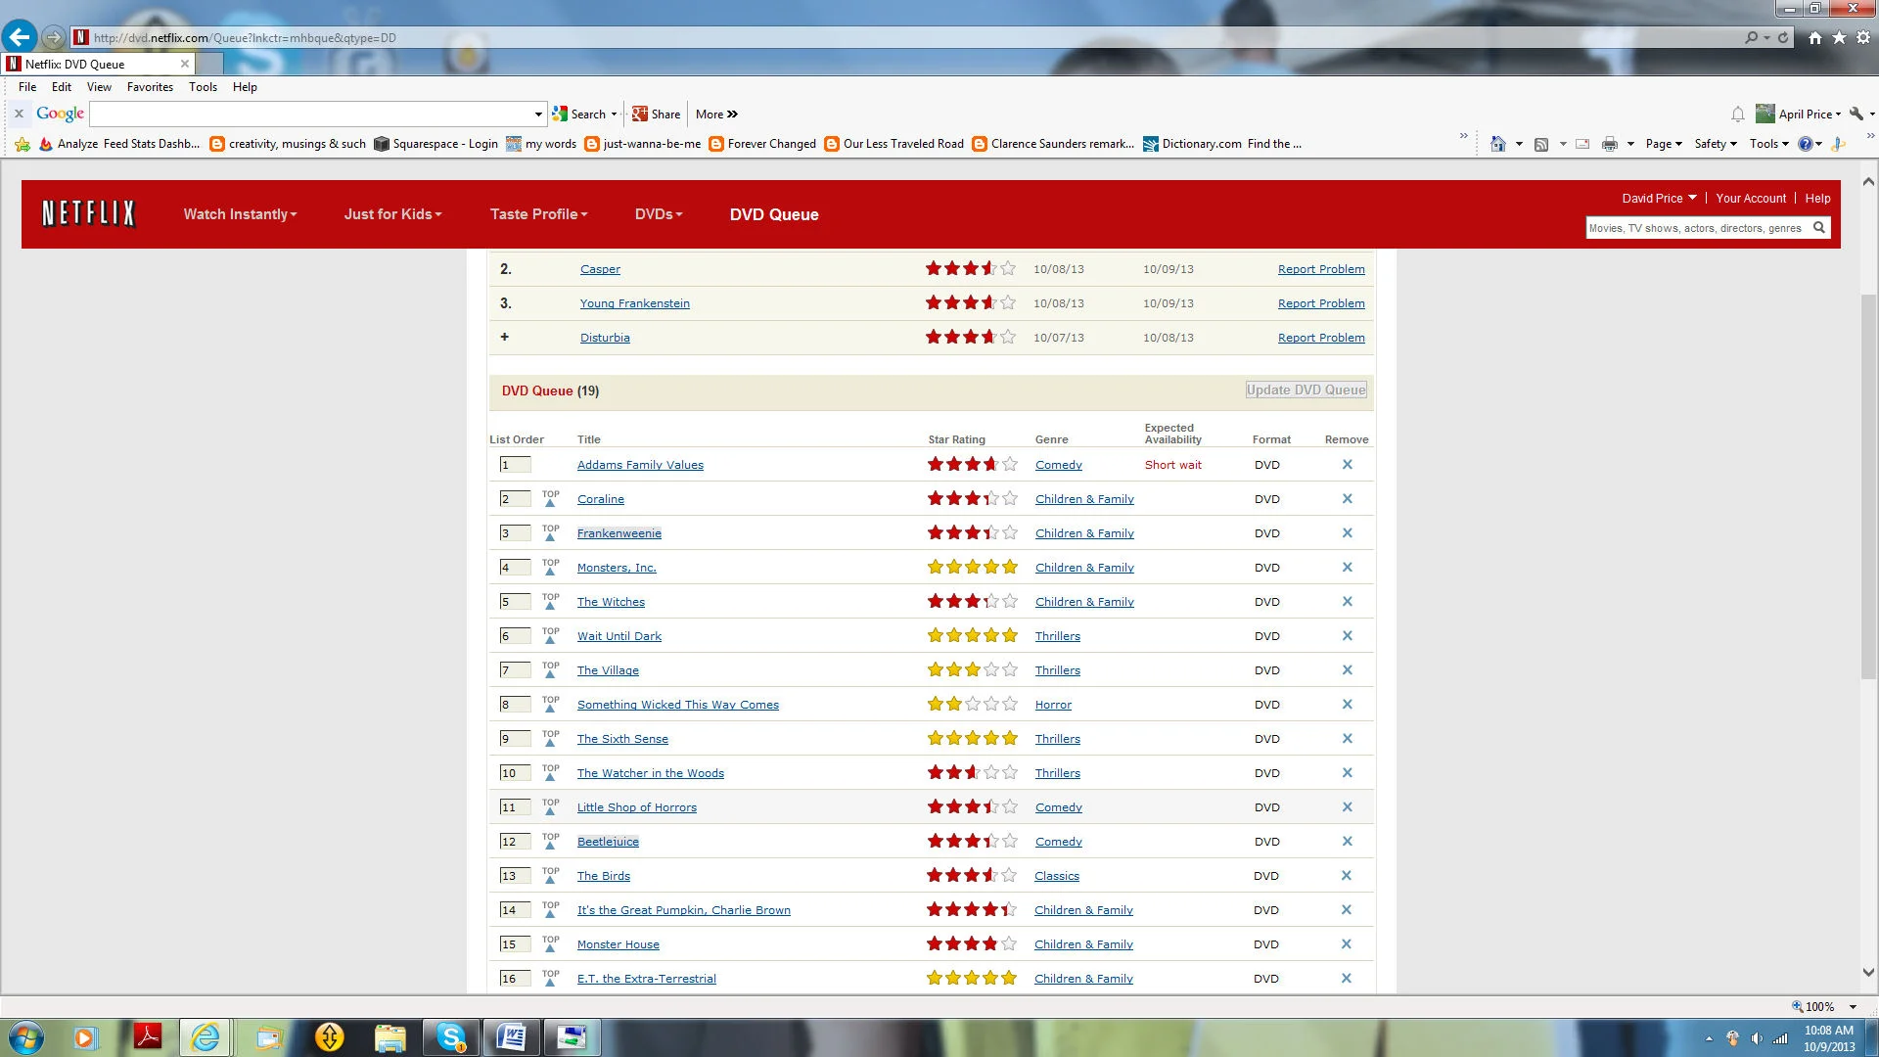
Task: Expand the Page menu in command bar
Action: pyautogui.click(x=1664, y=144)
